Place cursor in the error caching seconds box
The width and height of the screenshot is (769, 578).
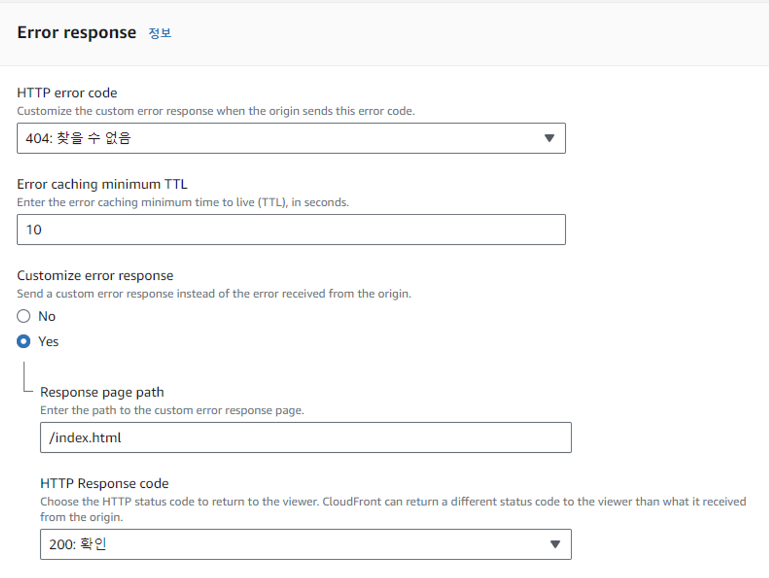pyautogui.click(x=291, y=229)
